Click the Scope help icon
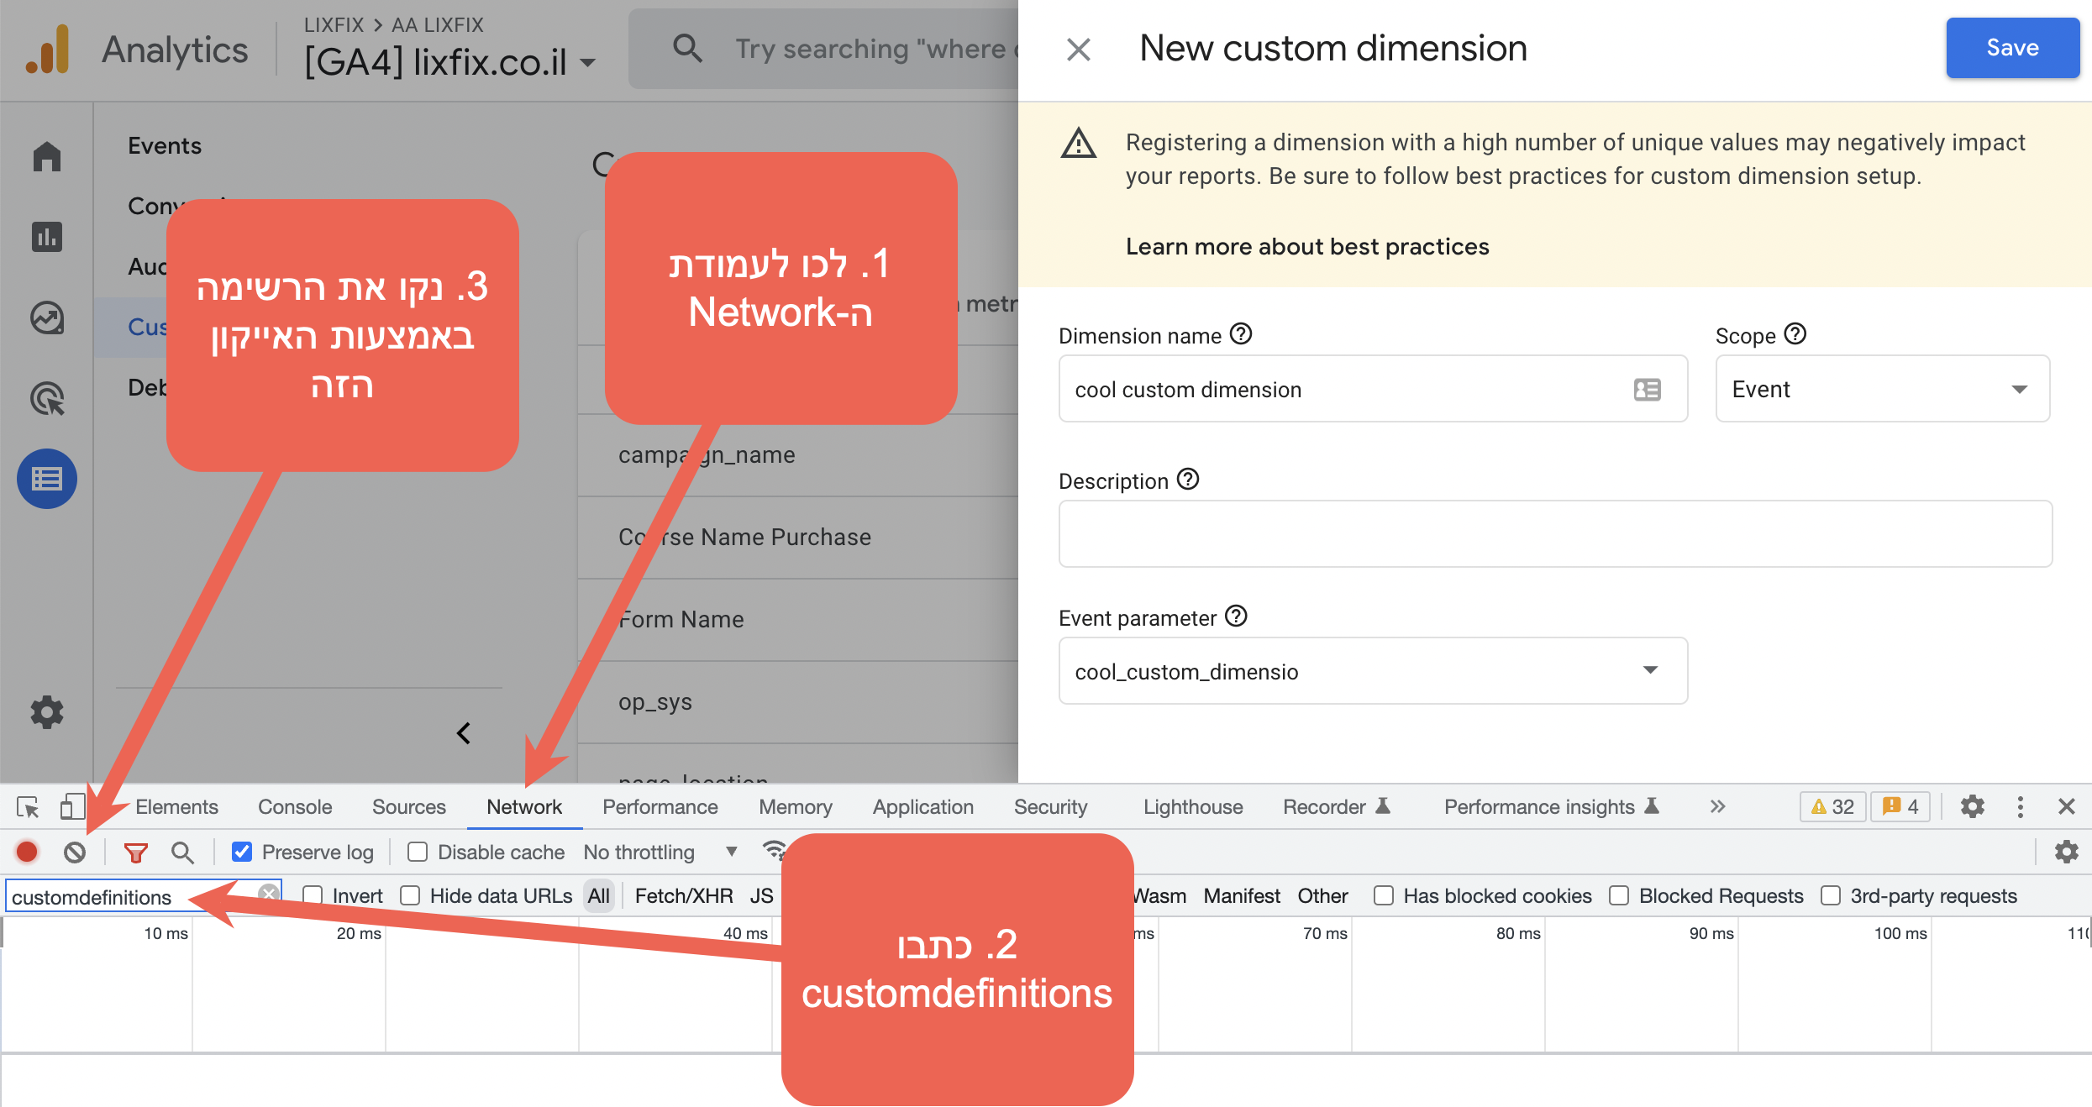 [x=1795, y=334]
